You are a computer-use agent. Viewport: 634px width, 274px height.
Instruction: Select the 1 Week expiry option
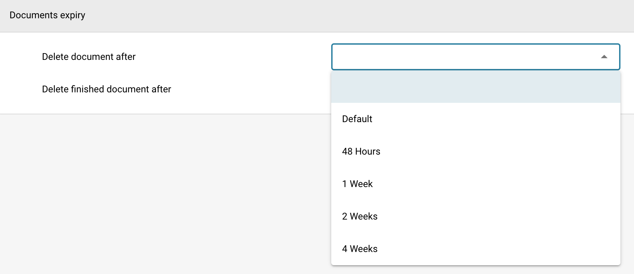357,184
